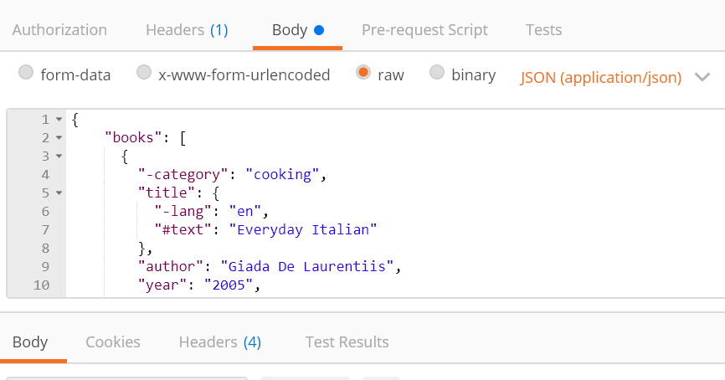Viewport: 725px width, 380px height.
Task: Select the raw body radio button
Action: point(363,73)
